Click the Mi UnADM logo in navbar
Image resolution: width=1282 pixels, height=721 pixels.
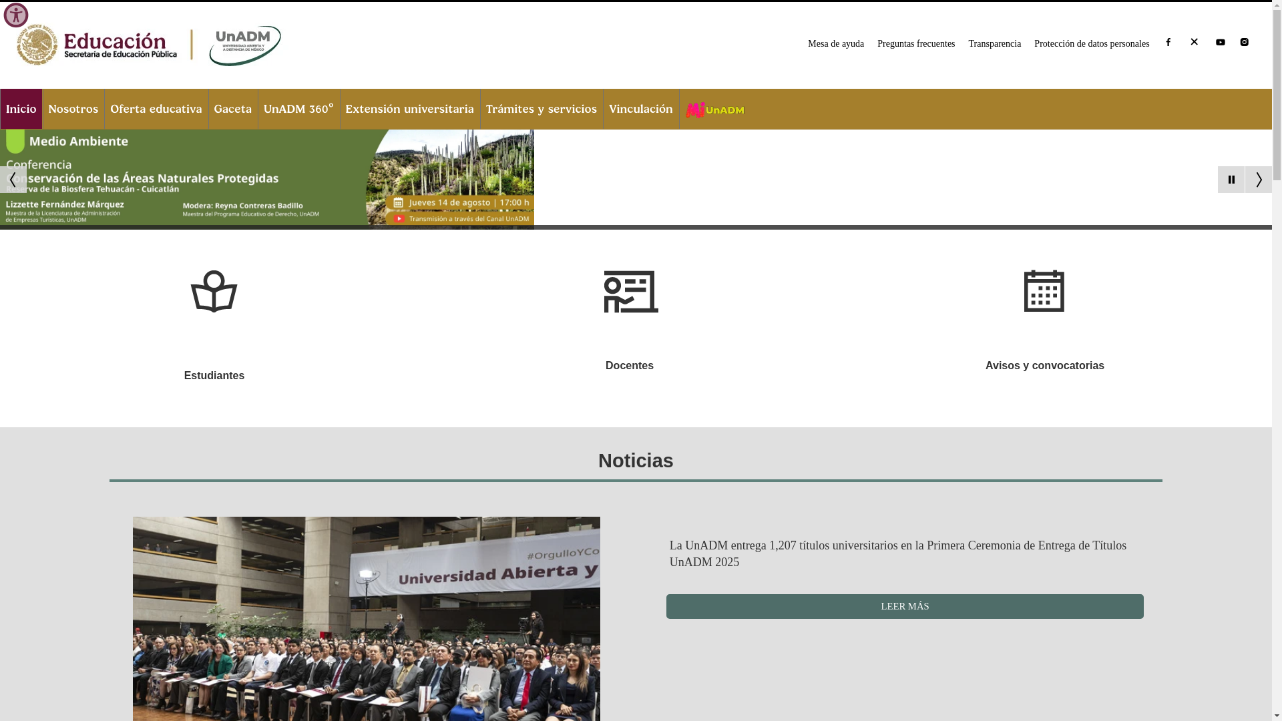coord(715,109)
